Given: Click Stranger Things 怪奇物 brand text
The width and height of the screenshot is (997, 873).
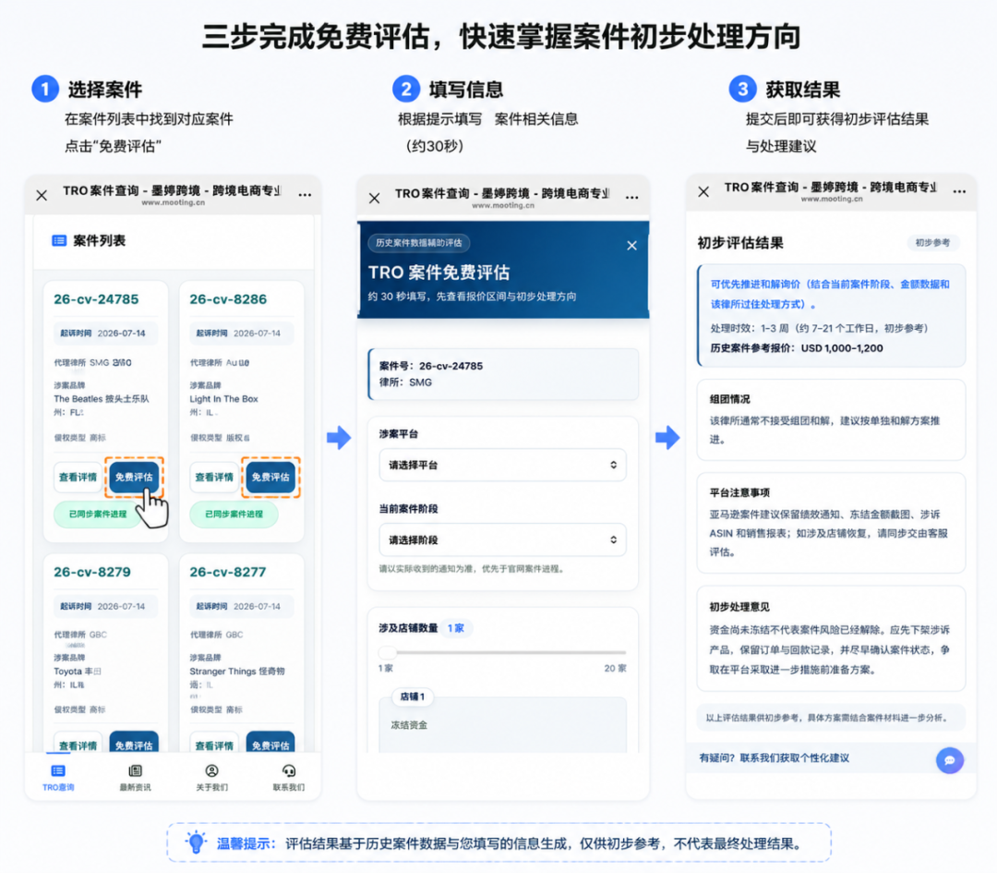Looking at the screenshot, I should pyautogui.click(x=237, y=672).
